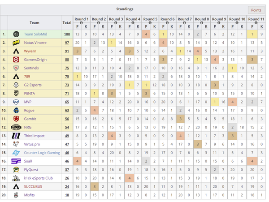The height and width of the screenshot is (202, 269).
Task: Click the 789 team logo icon
Action: [16, 77]
